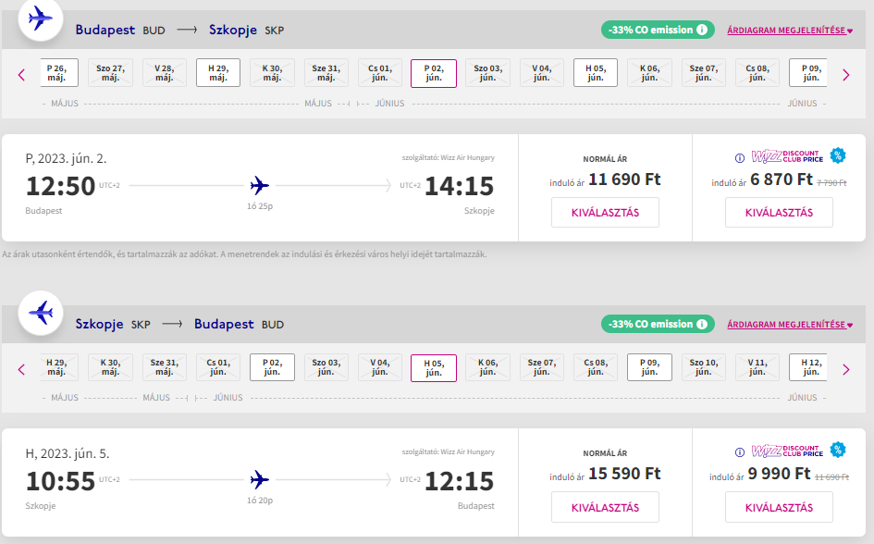The width and height of the screenshot is (874, 544).
Task: Select return date P 09, jún.
Action: (649, 367)
